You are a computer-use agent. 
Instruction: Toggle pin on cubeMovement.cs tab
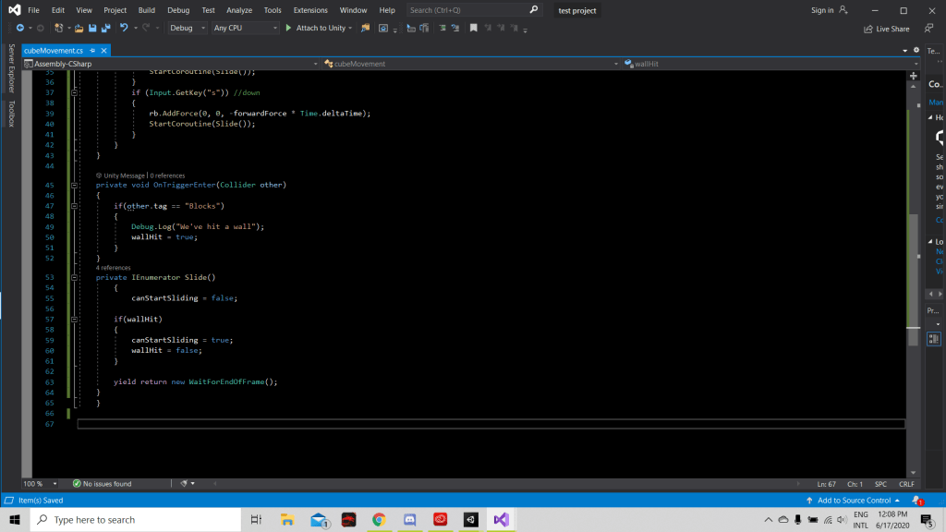(92, 50)
